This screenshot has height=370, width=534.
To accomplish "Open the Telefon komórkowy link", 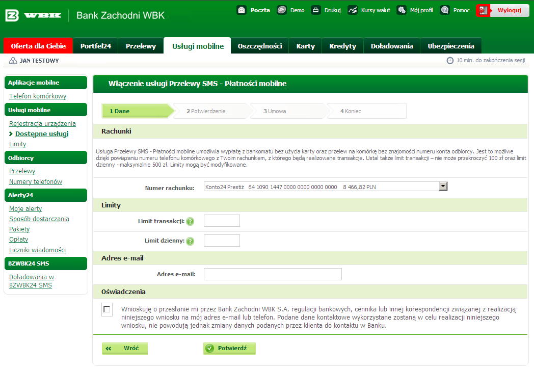I will pos(38,96).
